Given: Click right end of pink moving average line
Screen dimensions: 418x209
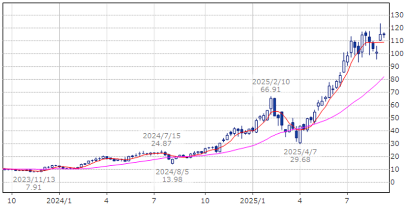Looking at the screenshot, I should [384, 77].
